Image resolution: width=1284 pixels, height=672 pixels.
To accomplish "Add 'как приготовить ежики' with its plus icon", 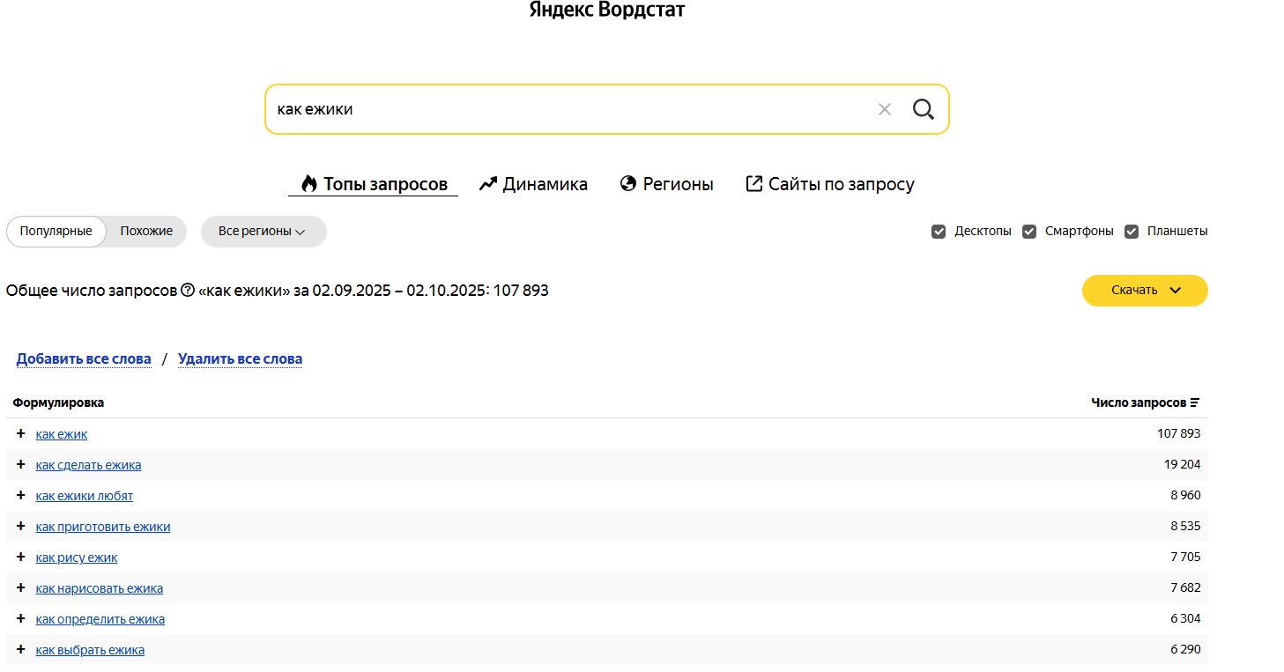I will tap(20, 526).
